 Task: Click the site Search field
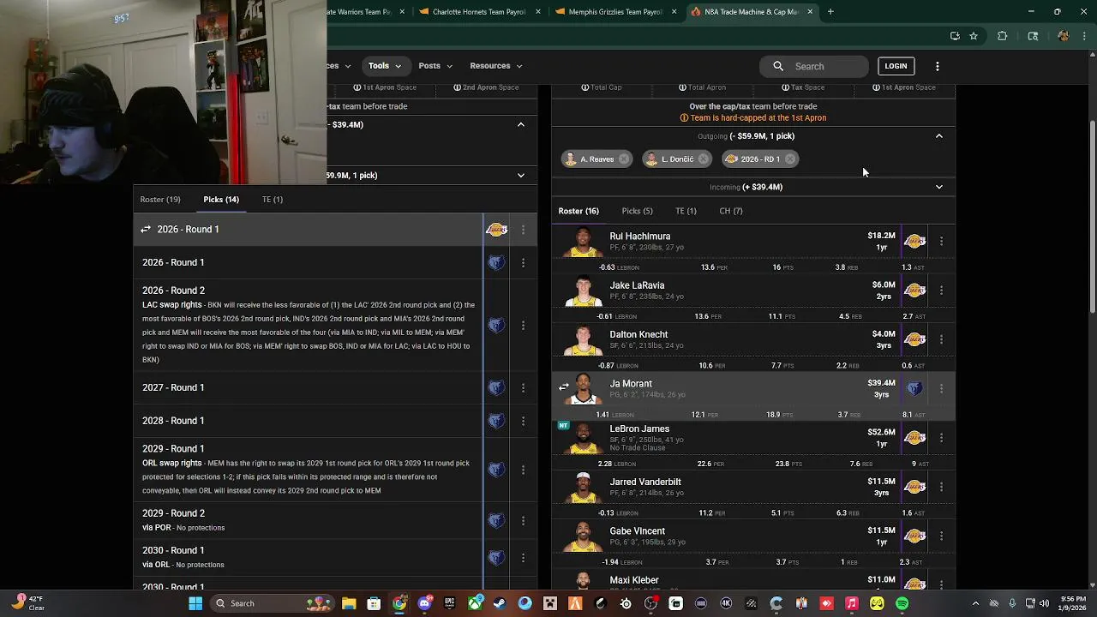(814, 66)
